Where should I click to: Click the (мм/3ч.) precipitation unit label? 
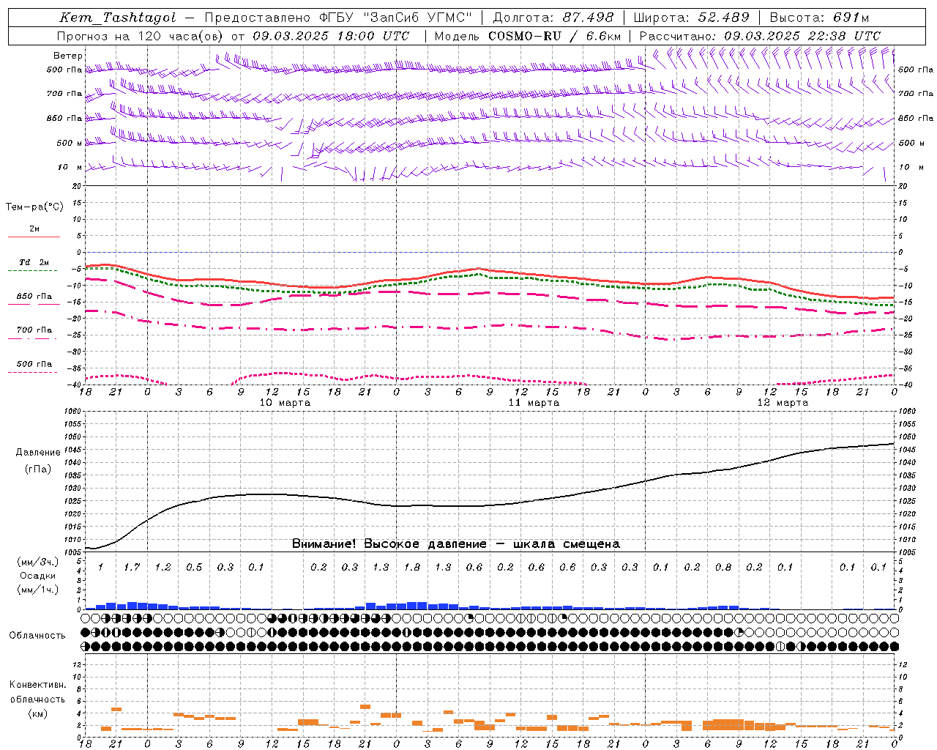38,562
